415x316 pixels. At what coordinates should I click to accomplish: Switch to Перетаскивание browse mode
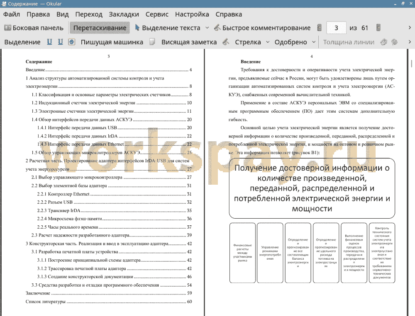tap(100, 28)
